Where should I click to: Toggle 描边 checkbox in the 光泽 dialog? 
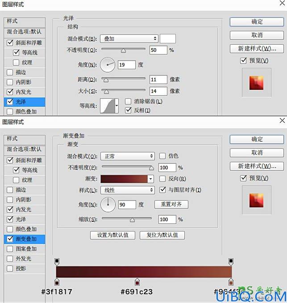pos(10,72)
